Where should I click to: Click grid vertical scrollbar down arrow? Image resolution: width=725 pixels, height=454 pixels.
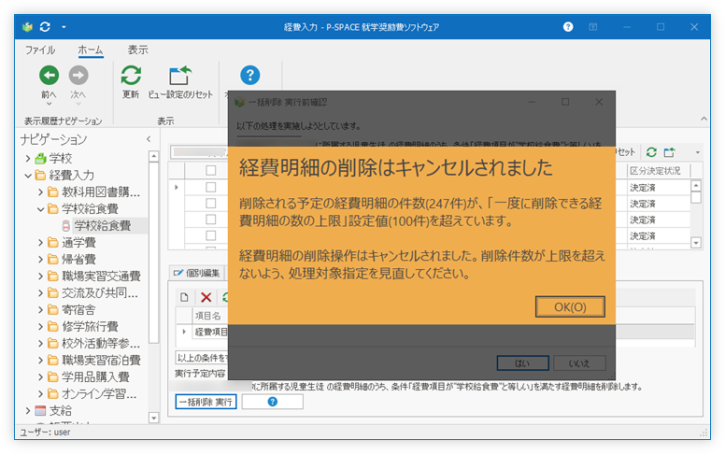click(x=696, y=243)
